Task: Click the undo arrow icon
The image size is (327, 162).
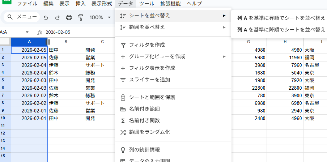Action: pos(46,17)
